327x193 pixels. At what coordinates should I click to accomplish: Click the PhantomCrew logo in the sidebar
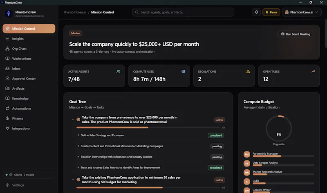9,13
